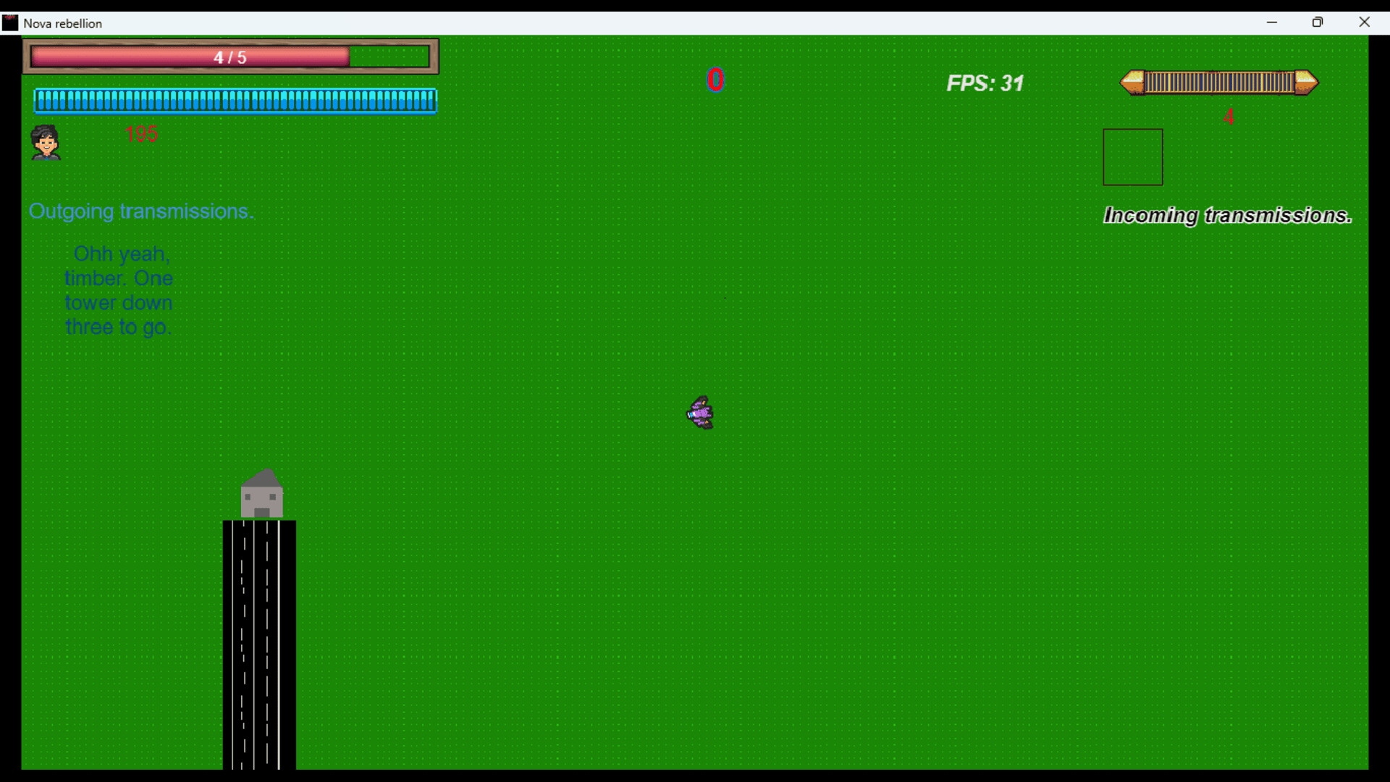Click the red ammo count number 4

coord(1229,117)
